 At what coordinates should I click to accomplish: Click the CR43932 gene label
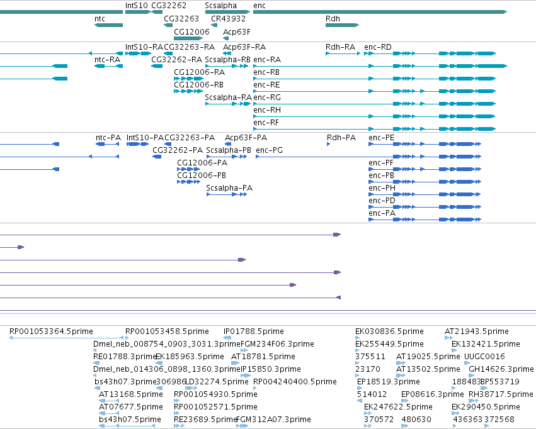click(x=228, y=19)
